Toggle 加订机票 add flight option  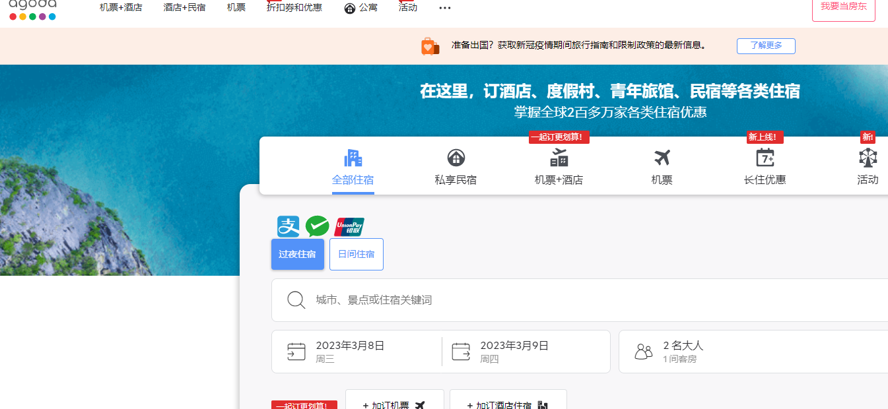click(394, 404)
